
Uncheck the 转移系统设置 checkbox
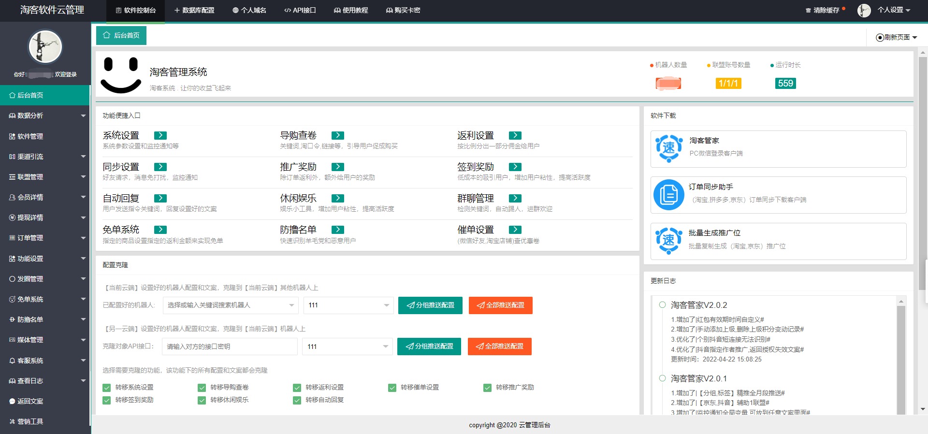(107, 388)
